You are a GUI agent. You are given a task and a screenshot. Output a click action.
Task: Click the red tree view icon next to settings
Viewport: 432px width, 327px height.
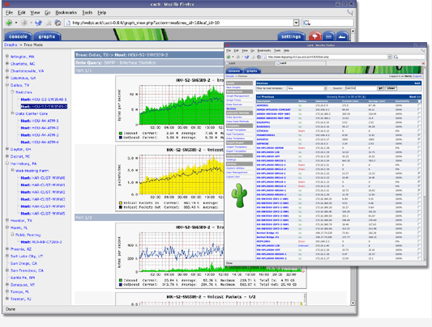coord(315,36)
